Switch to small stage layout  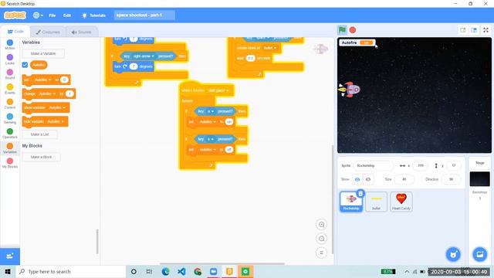click(463, 30)
